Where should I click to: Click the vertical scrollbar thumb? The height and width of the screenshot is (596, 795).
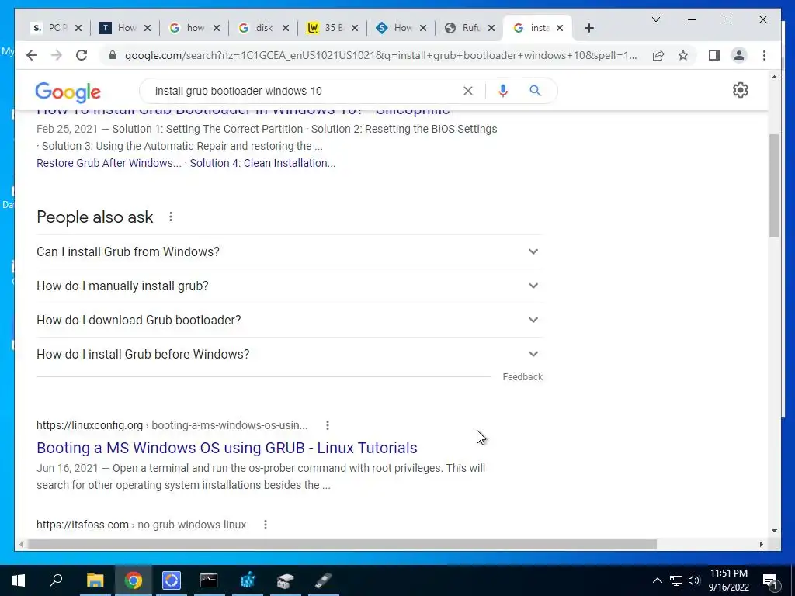774,185
